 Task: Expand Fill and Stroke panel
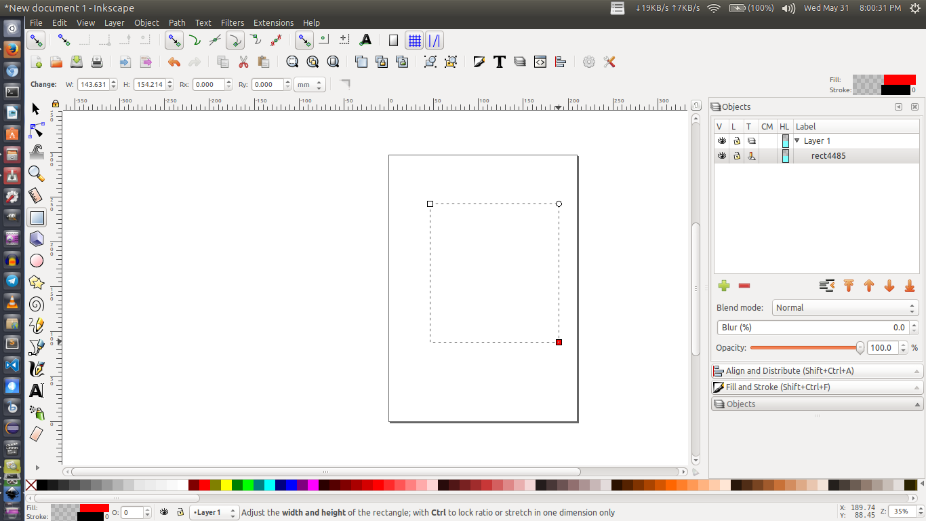click(x=817, y=387)
